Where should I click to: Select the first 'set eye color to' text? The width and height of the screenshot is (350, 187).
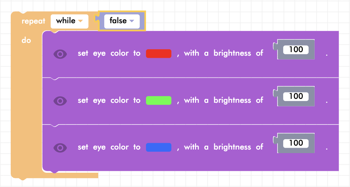tap(109, 54)
